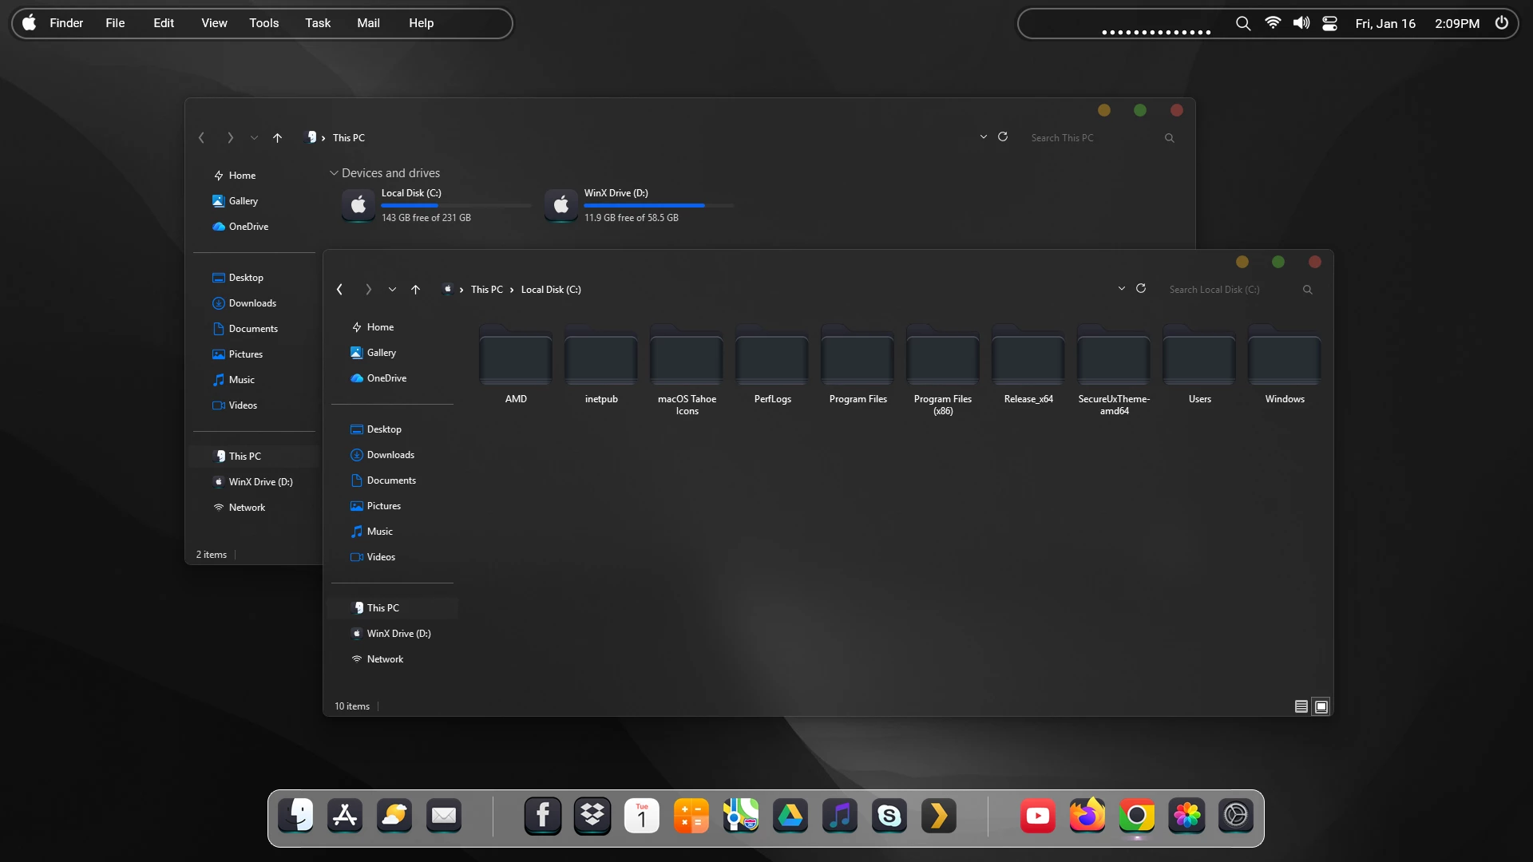
Task: Open Firefox in the dock
Action: (1087, 816)
